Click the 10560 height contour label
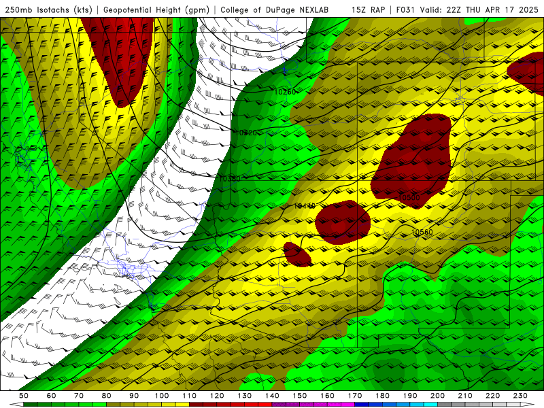 click(x=422, y=232)
